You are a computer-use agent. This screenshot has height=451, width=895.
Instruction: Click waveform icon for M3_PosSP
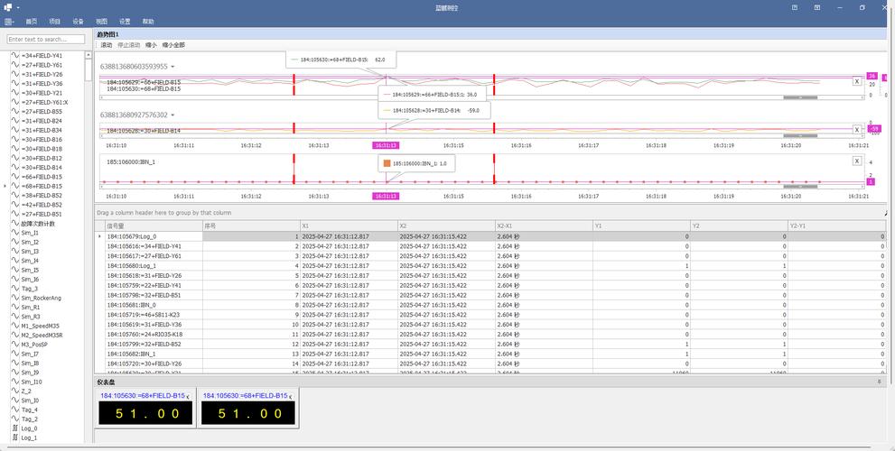tap(15, 345)
